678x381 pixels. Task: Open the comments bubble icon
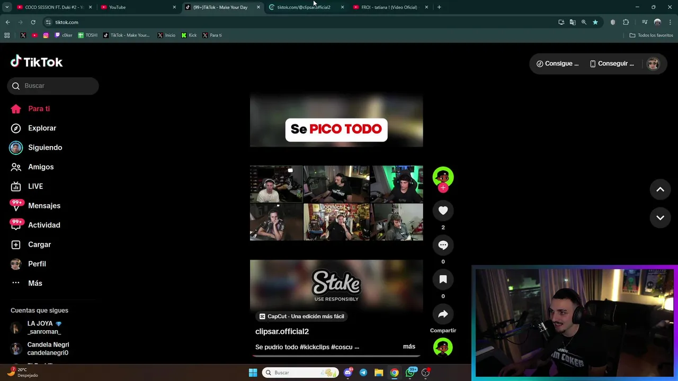pos(443,245)
